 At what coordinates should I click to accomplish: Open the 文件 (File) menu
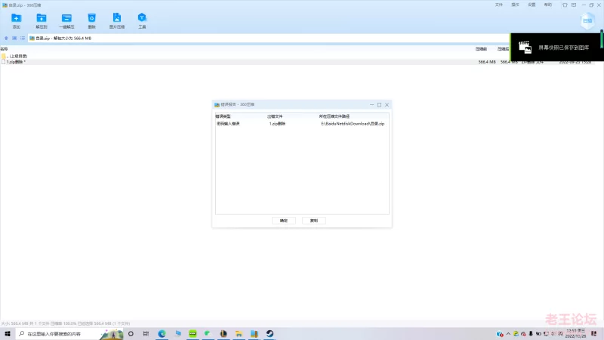click(x=499, y=5)
